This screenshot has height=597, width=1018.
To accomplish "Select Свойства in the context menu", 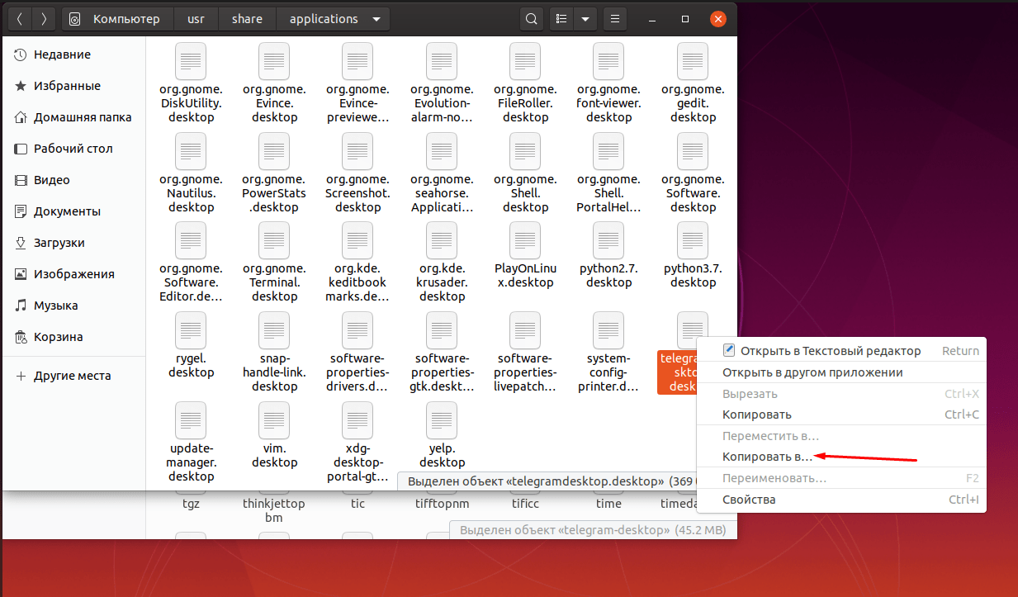I will pos(749,500).
